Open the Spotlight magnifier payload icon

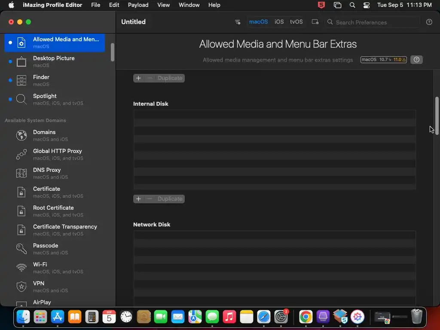pyautogui.click(x=21, y=99)
